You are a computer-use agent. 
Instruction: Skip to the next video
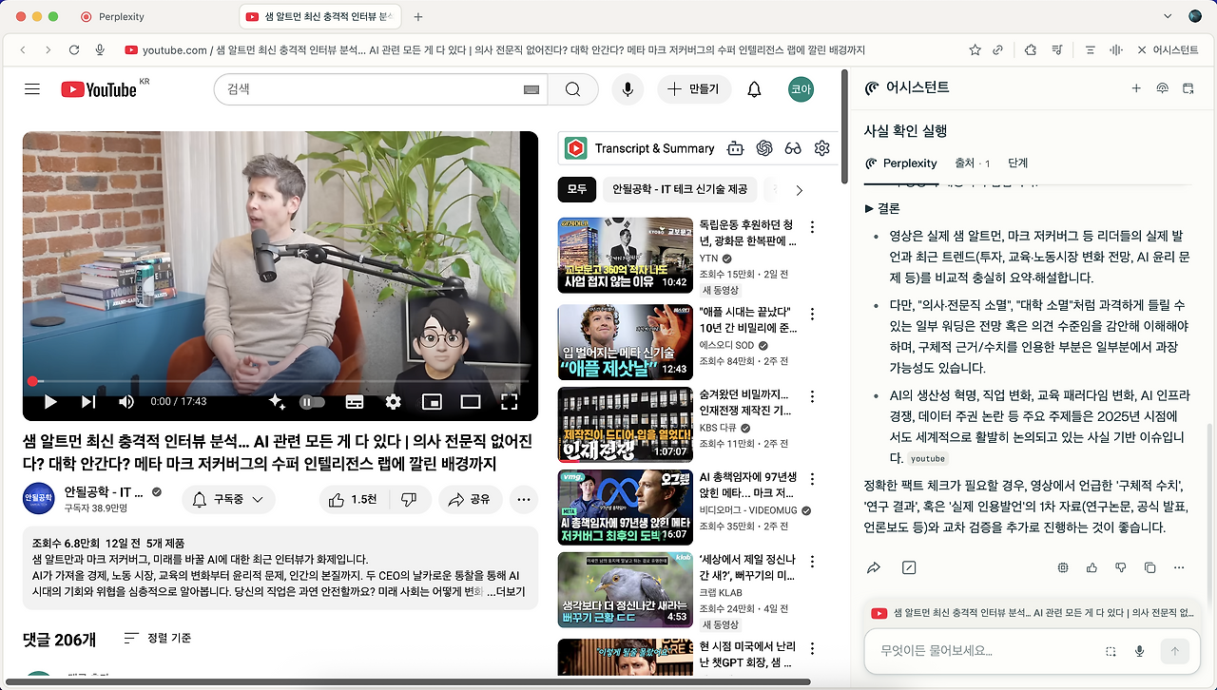pos(88,402)
